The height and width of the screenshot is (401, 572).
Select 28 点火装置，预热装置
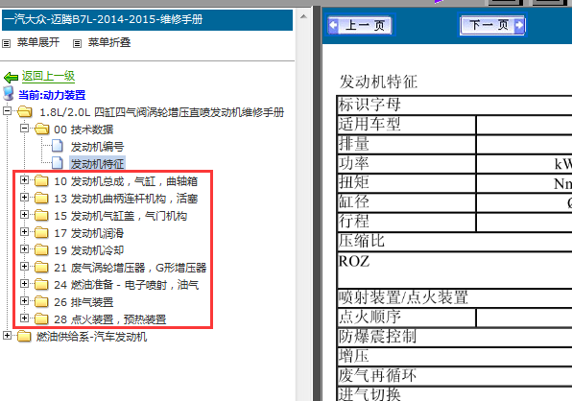tap(109, 319)
